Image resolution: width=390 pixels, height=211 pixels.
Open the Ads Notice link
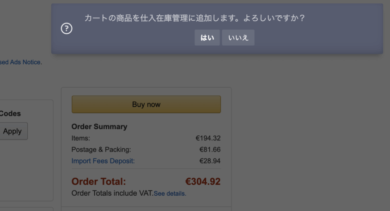point(21,62)
